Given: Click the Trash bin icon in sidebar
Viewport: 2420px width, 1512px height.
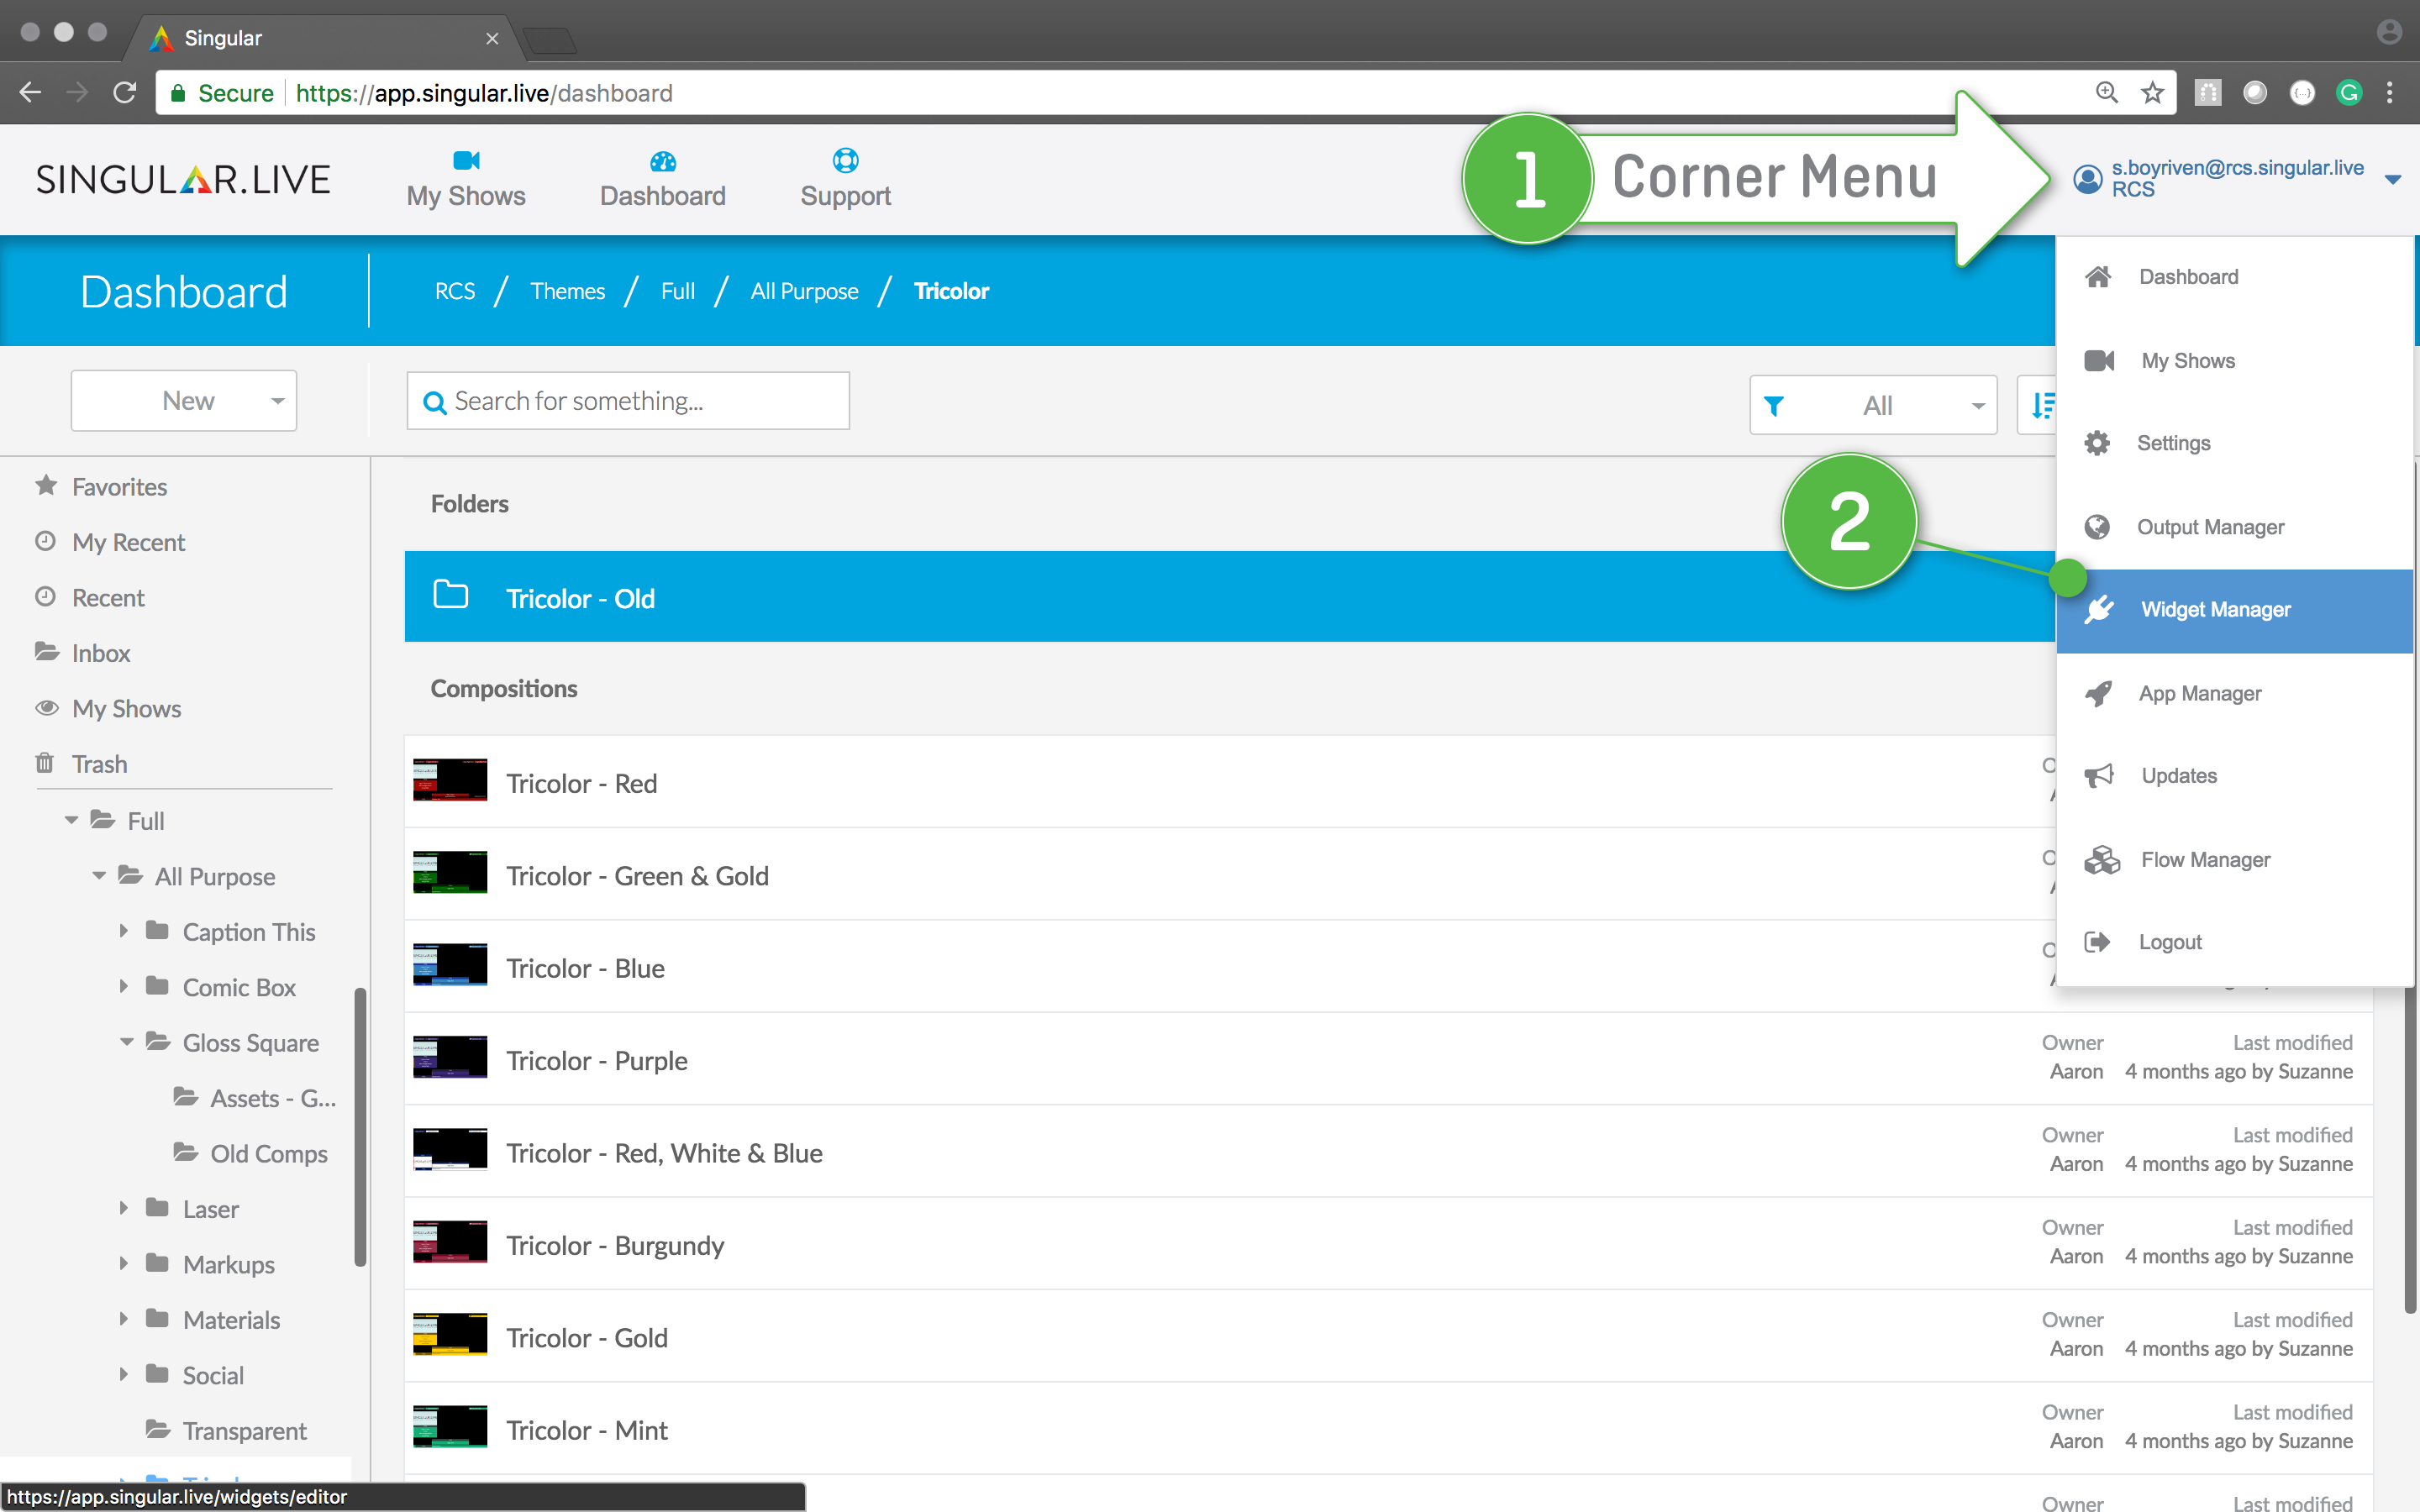Looking at the screenshot, I should tap(45, 763).
